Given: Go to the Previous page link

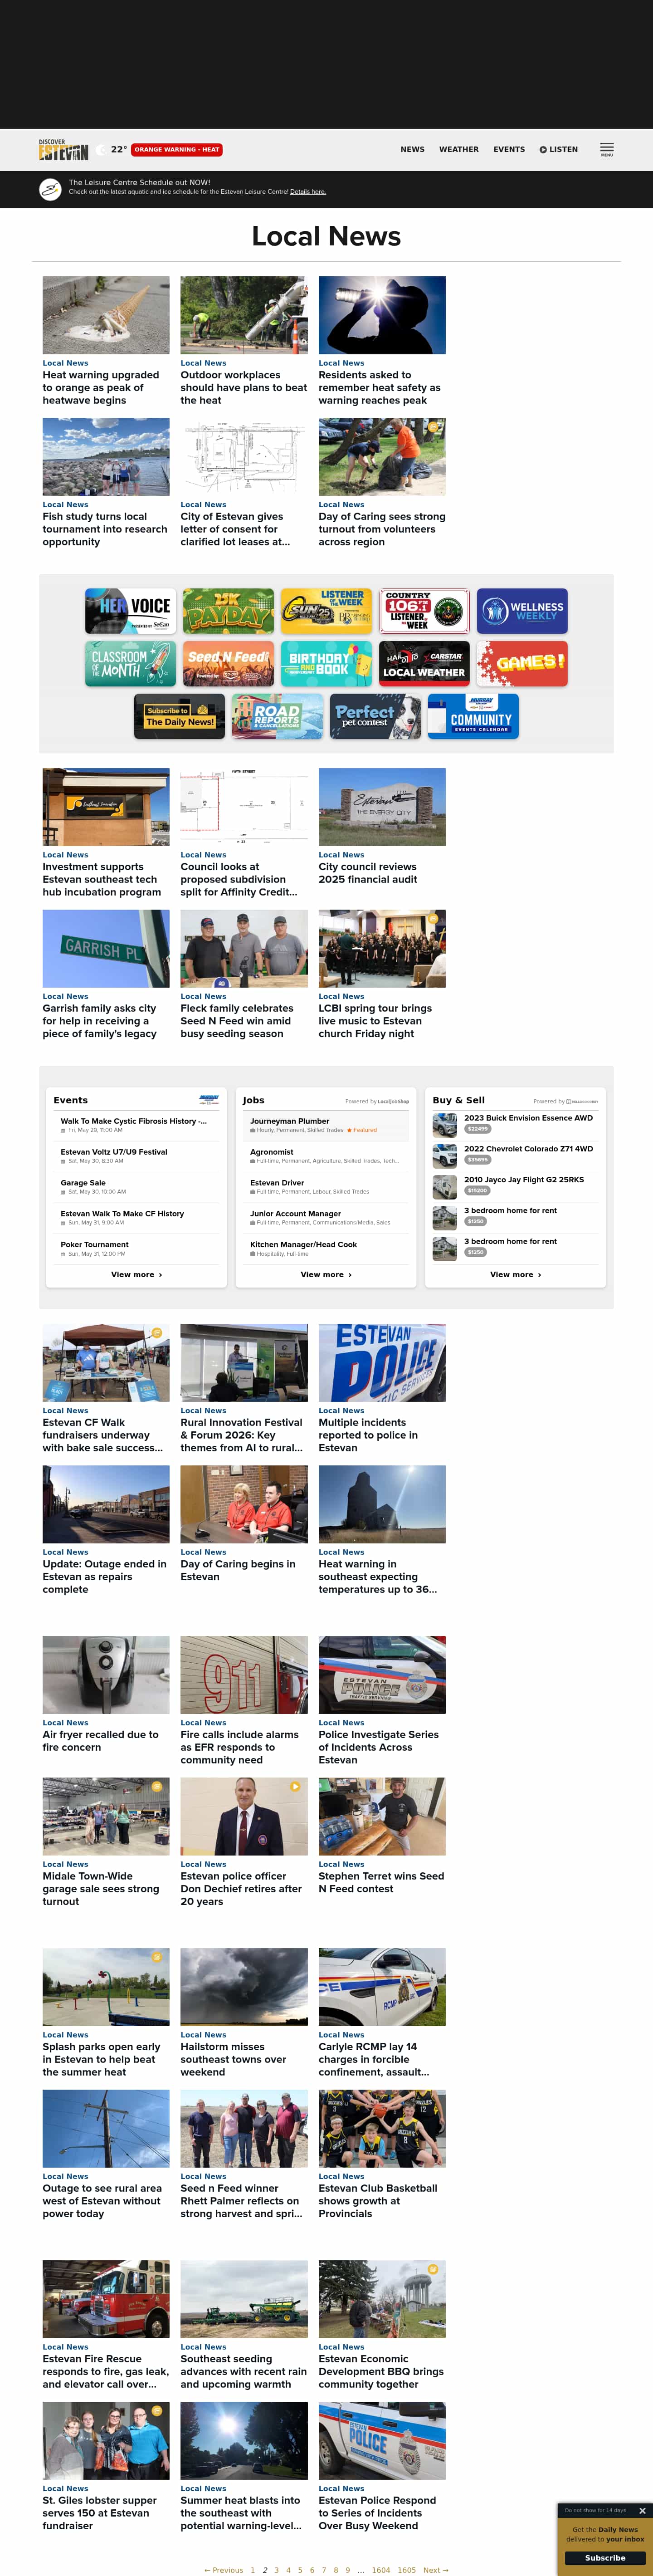Looking at the screenshot, I should [x=224, y=2570].
